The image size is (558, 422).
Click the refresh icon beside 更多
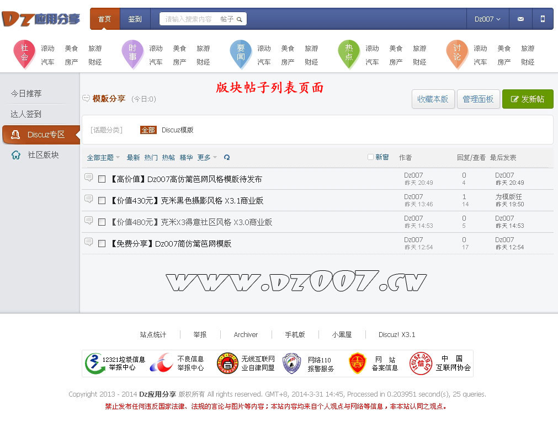pos(227,157)
